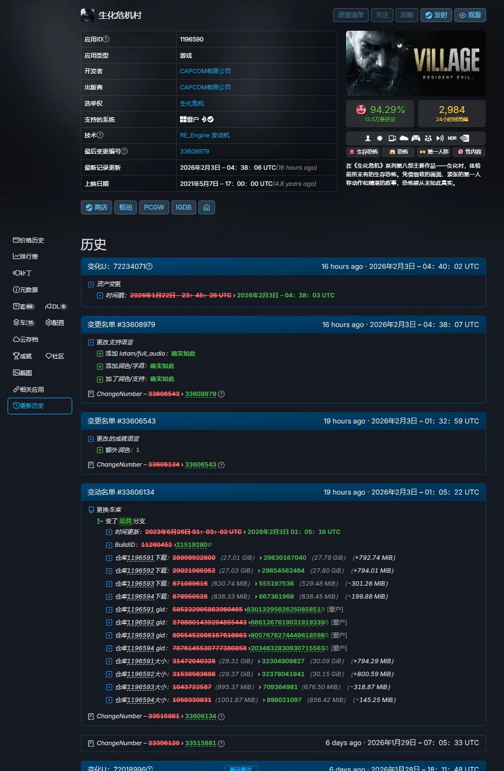Toggle the 愿望清单 wishlist button

point(350,15)
